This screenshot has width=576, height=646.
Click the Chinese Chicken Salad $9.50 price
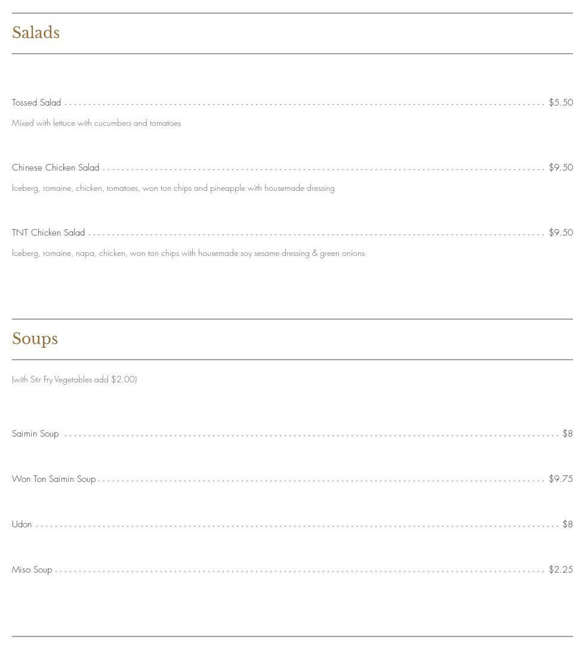click(x=560, y=168)
